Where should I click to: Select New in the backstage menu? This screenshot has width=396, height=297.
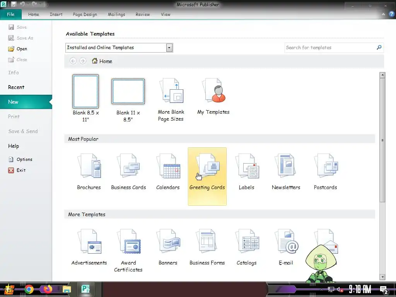click(x=26, y=102)
